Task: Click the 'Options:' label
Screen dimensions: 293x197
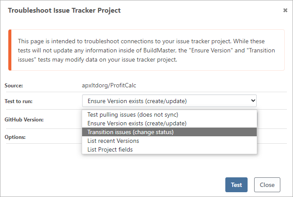Action: pyautogui.click(x=15, y=137)
